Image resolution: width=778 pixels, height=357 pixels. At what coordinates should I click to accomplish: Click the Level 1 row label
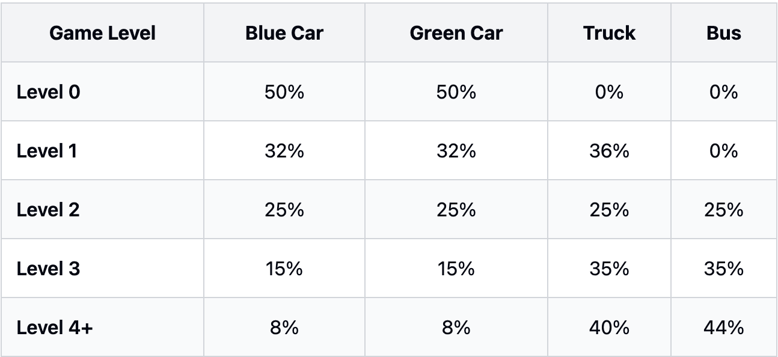tap(47, 151)
